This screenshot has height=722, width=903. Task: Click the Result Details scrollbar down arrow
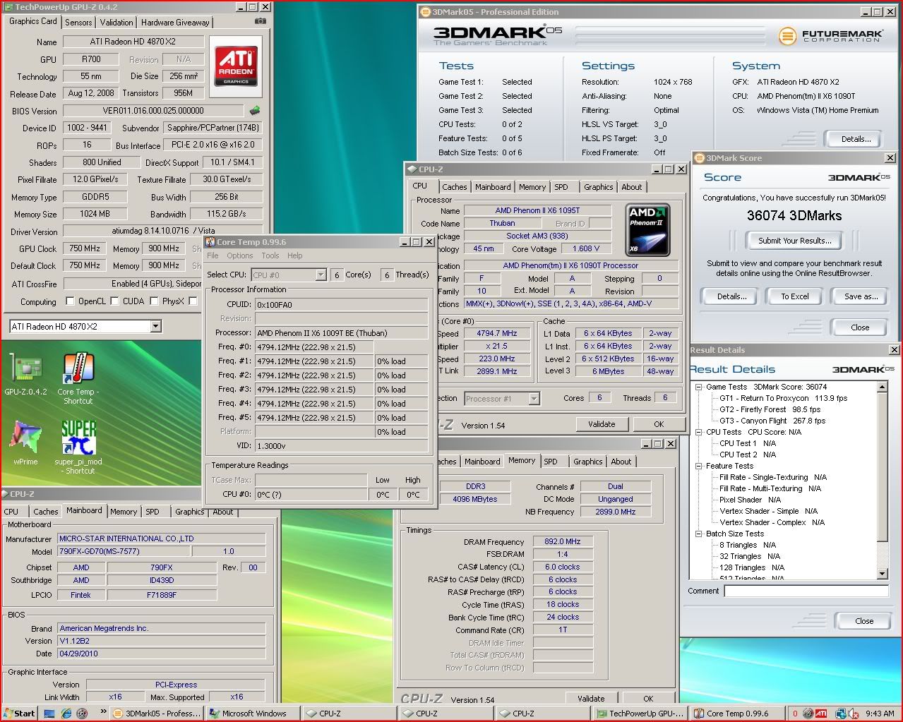click(x=882, y=573)
